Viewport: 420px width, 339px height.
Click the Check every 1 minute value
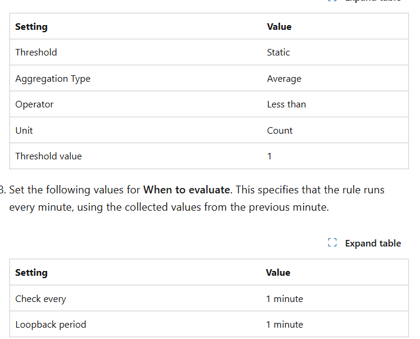(x=285, y=298)
